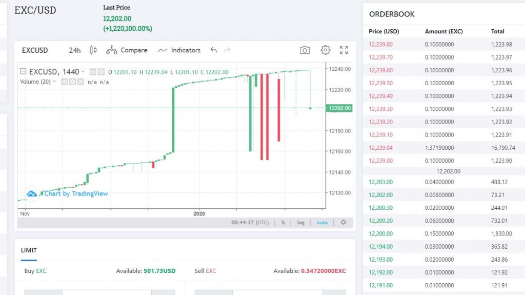
Task: Enter fullscreen chart mode
Action: click(x=344, y=50)
